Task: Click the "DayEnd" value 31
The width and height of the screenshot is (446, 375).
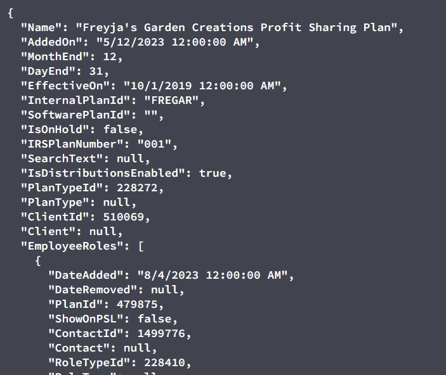Action: tap(96, 72)
